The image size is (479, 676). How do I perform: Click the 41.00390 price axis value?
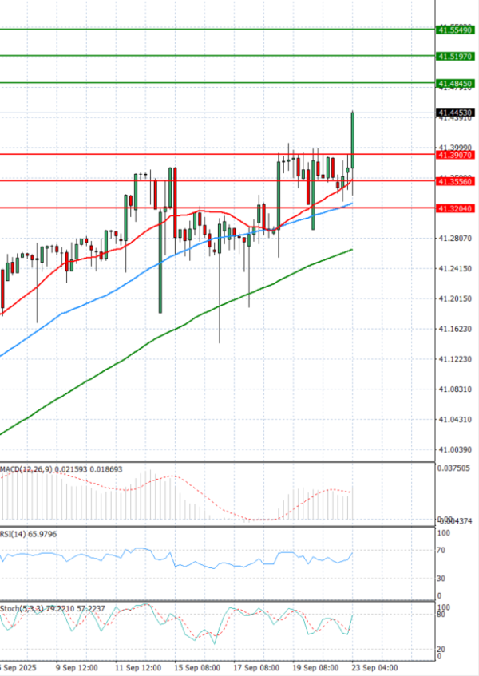(455, 449)
